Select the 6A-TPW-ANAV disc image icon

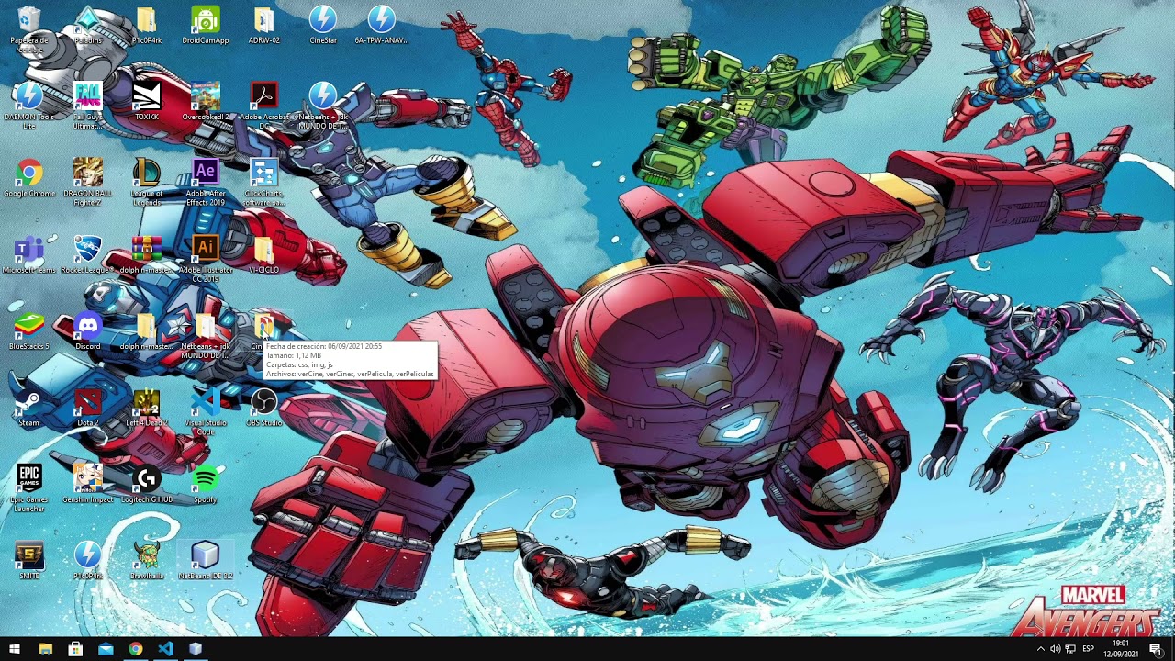click(x=382, y=25)
